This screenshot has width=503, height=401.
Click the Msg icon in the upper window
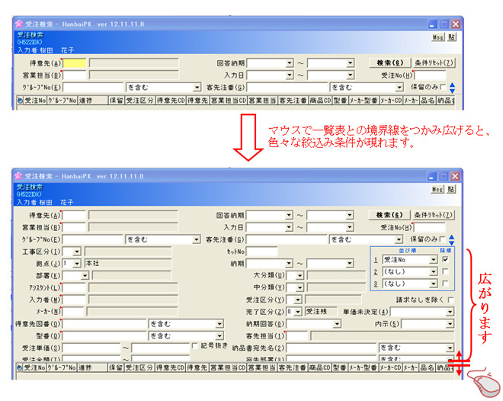[x=438, y=36]
